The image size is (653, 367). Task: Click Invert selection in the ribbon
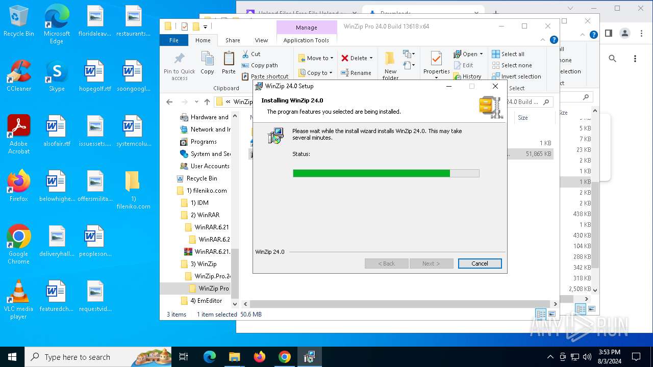(516, 76)
